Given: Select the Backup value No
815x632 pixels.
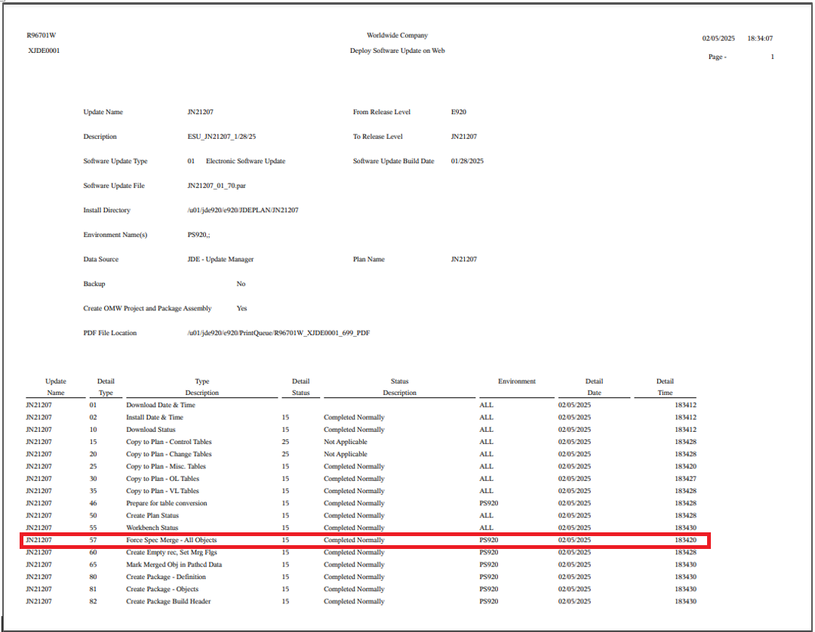Looking at the screenshot, I should click(x=240, y=283).
